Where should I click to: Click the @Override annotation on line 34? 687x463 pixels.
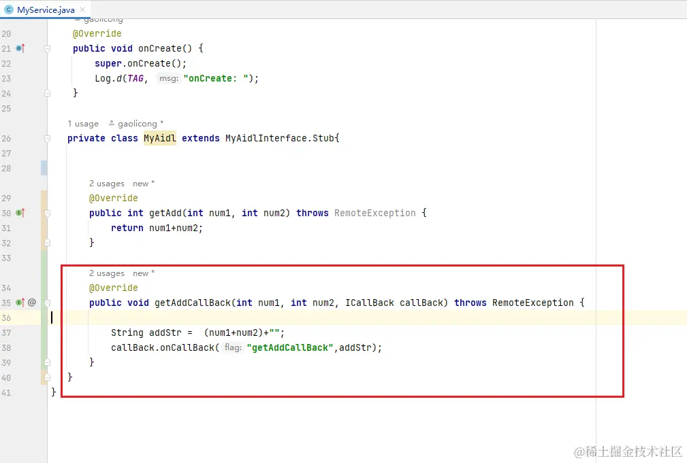tap(114, 288)
